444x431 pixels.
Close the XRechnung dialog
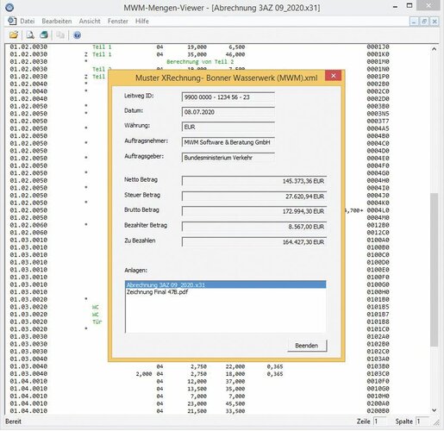[334, 76]
